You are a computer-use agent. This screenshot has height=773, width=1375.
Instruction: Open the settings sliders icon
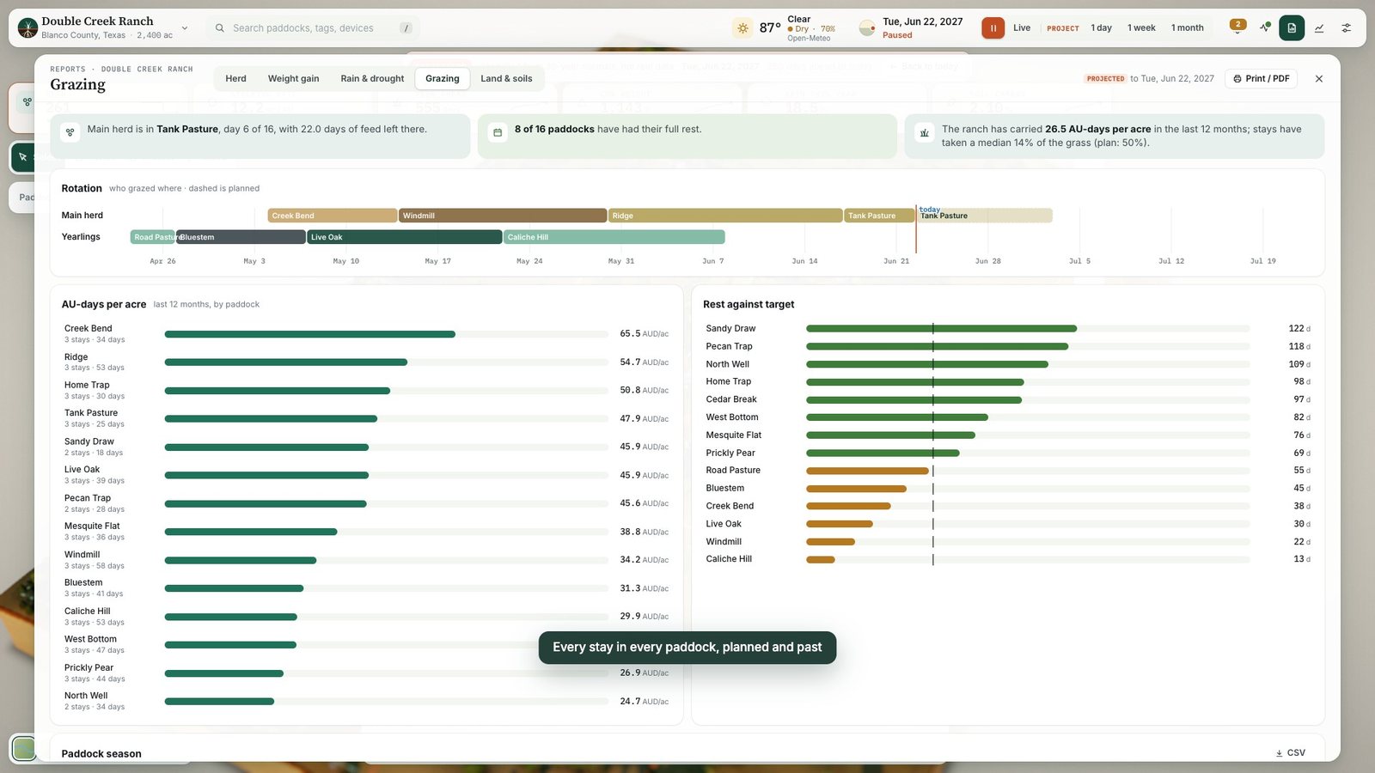1347,28
